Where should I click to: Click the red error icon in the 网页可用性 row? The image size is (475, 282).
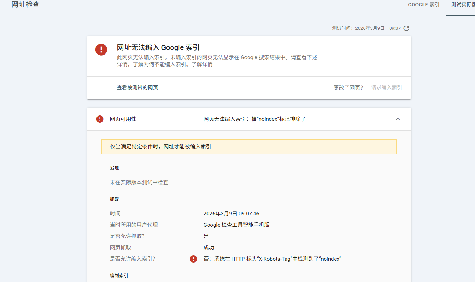(x=100, y=119)
